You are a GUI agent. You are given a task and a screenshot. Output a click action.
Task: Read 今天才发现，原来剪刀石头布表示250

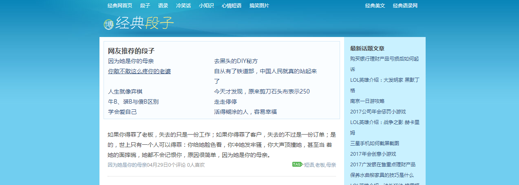tap(262, 91)
